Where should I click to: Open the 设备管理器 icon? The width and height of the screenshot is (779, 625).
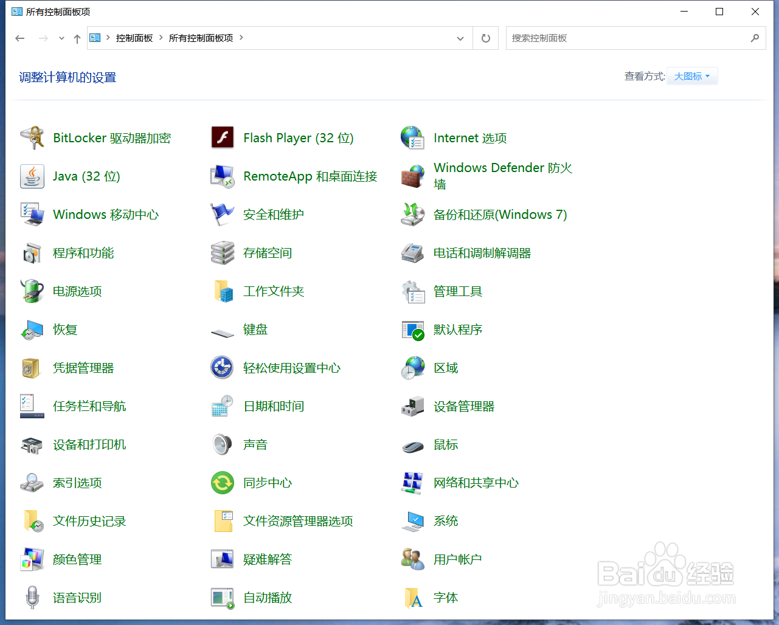click(x=413, y=406)
